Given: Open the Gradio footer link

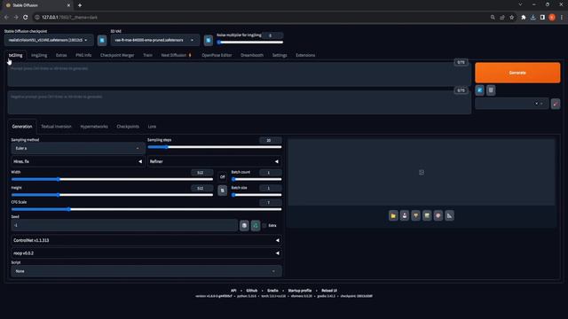Looking at the screenshot, I should pos(272,291).
